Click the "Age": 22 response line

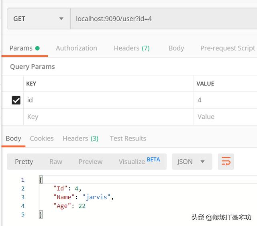[69, 206]
